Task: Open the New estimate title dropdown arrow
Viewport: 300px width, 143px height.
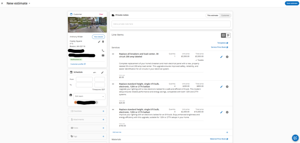Action: [x=30, y=3]
